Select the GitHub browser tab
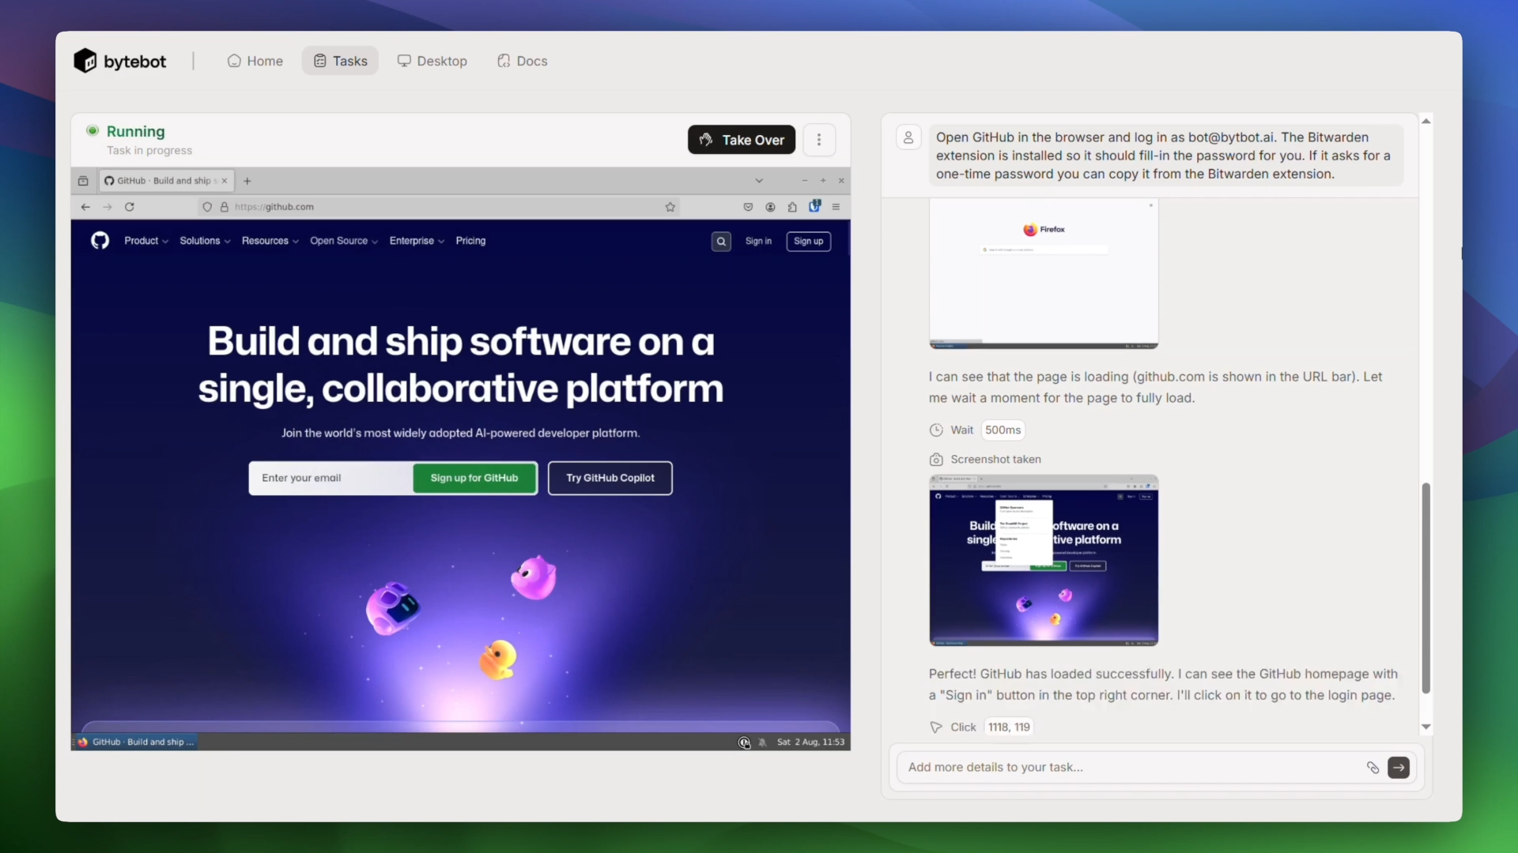Screen dimensions: 1518x853 point(165,181)
